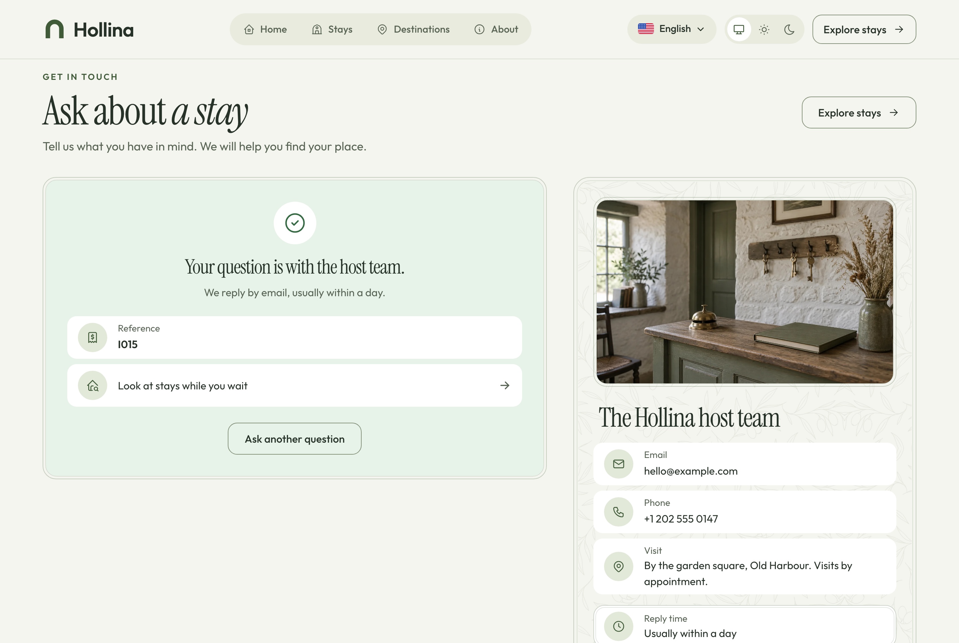Click the chevron next to English

[701, 29]
